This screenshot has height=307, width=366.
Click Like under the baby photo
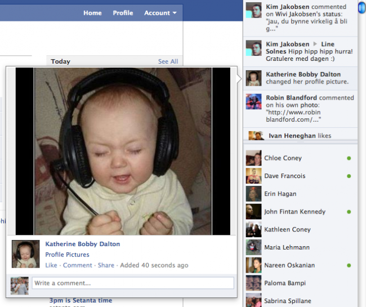click(51, 265)
